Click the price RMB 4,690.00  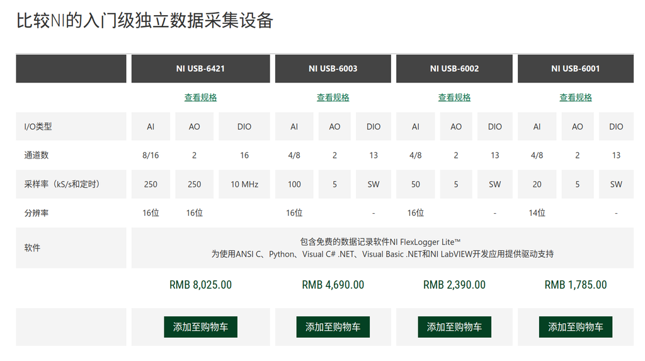coord(333,285)
